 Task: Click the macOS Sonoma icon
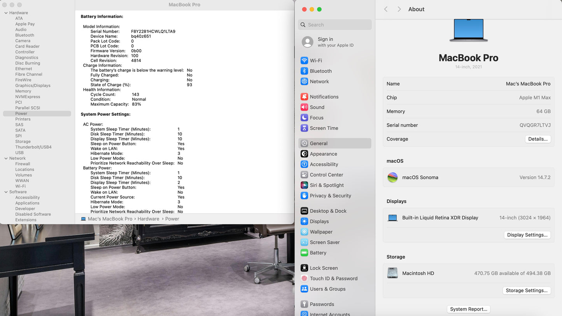click(392, 177)
